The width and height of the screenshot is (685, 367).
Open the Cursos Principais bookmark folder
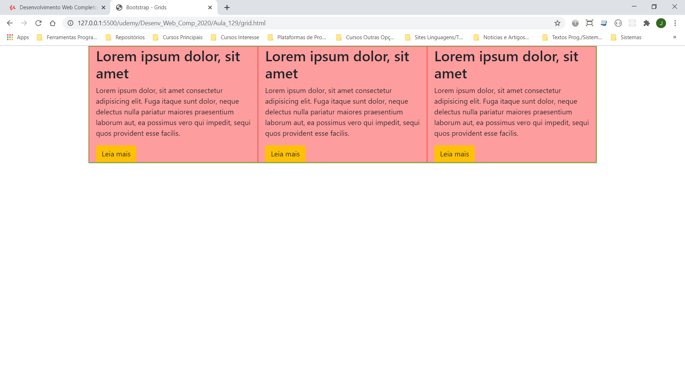[x=178, y=37]
